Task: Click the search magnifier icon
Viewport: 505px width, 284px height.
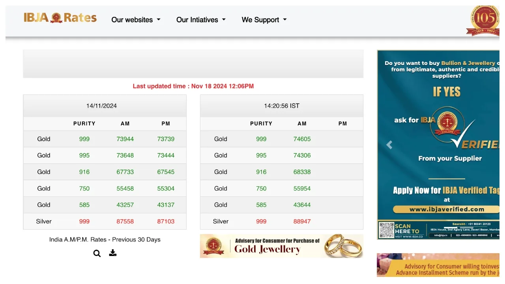Action: point(97,253)
